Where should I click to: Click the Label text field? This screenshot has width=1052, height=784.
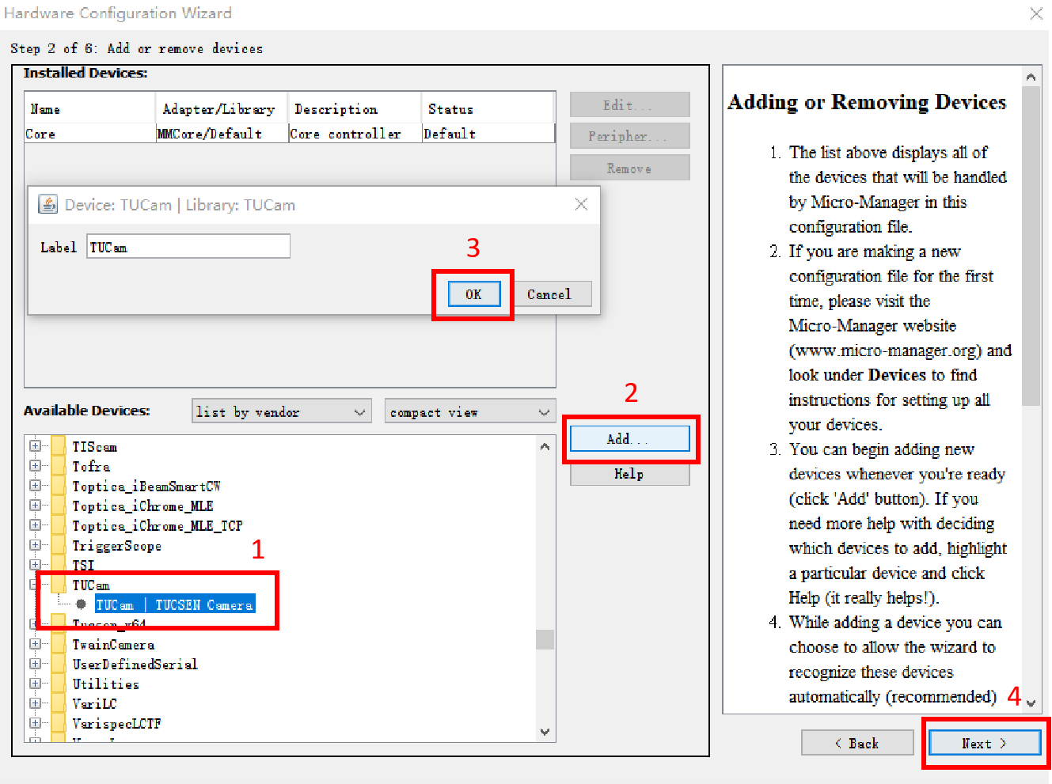tap(188, 247)
